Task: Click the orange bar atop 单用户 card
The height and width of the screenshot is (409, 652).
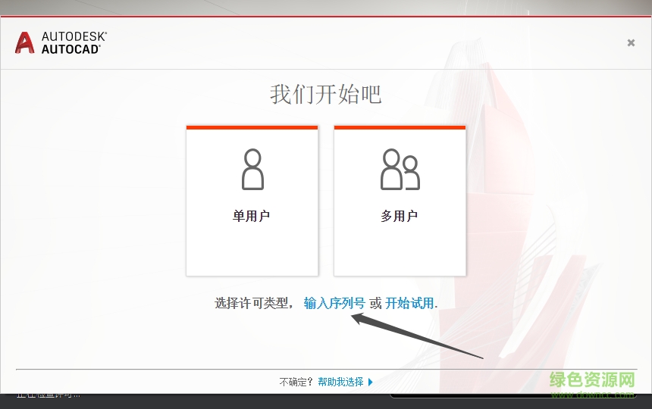Action: click(252, 127)
